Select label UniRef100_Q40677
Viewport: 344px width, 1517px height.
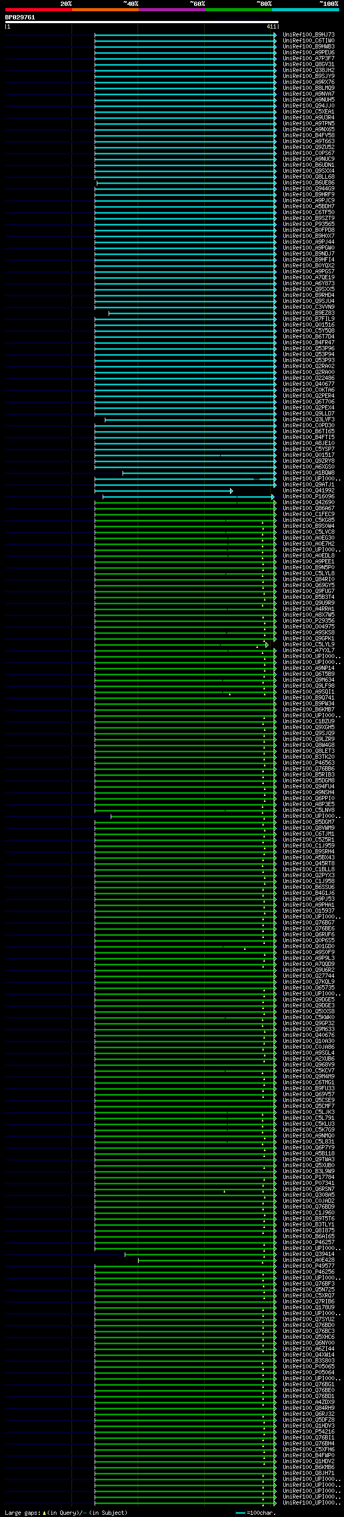(x=309, y=384)
